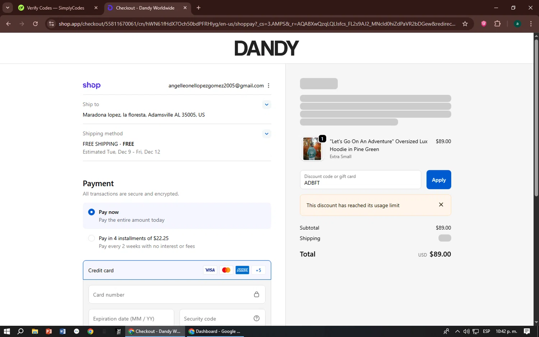
Task: Switch to Verify Codes — SimplyCodes tab
Action: 56,8
